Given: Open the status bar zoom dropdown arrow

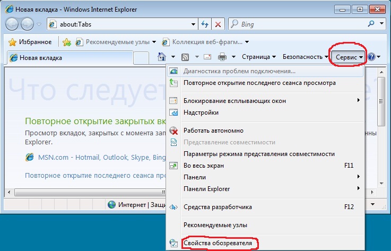Looking at the screenshot, I should coord(373,204).
